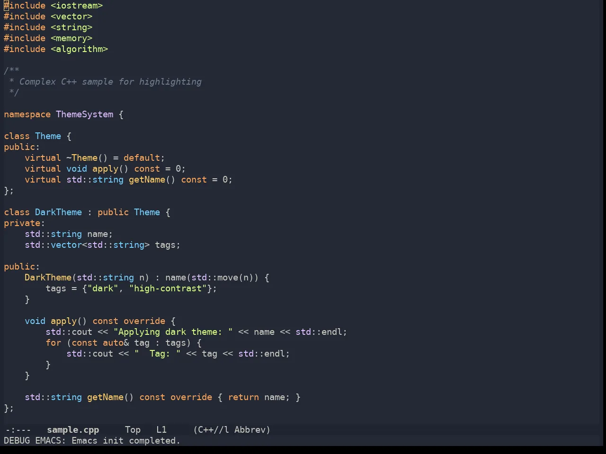The width and height of the screenshot is (606, 454).
Task: Click the "sample.cpp" buffer name in mode line
Action: click(x=73, y=430)
